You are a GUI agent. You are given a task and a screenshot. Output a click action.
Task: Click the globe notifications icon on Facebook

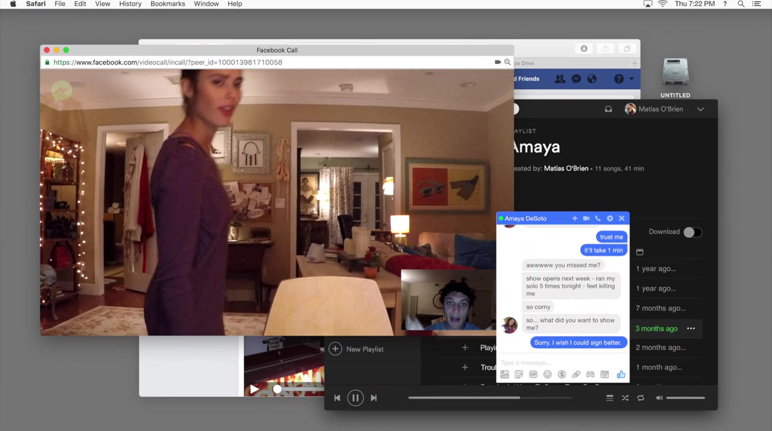pyautogui.click(x=592, y=79)
